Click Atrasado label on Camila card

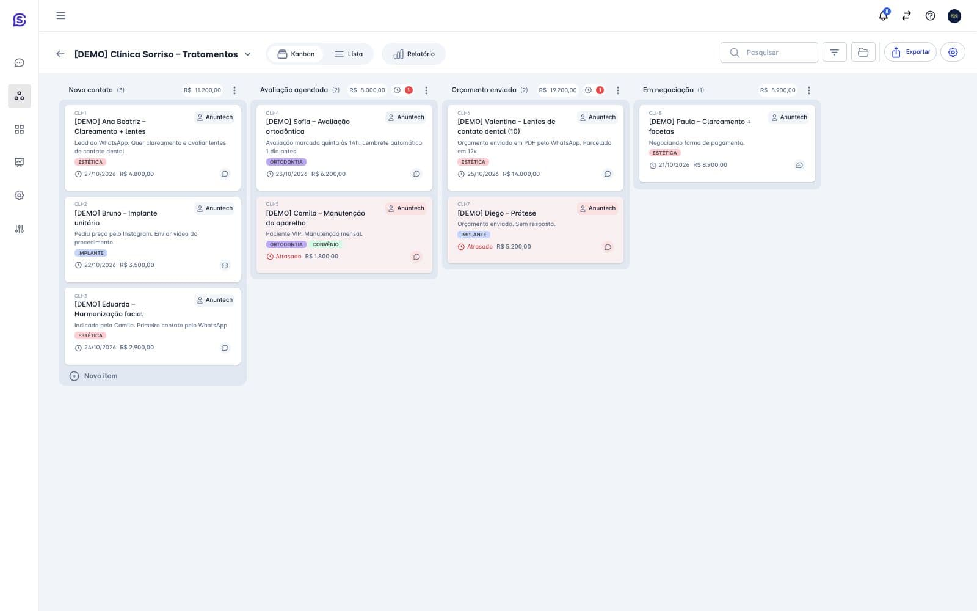pos(283,257)
